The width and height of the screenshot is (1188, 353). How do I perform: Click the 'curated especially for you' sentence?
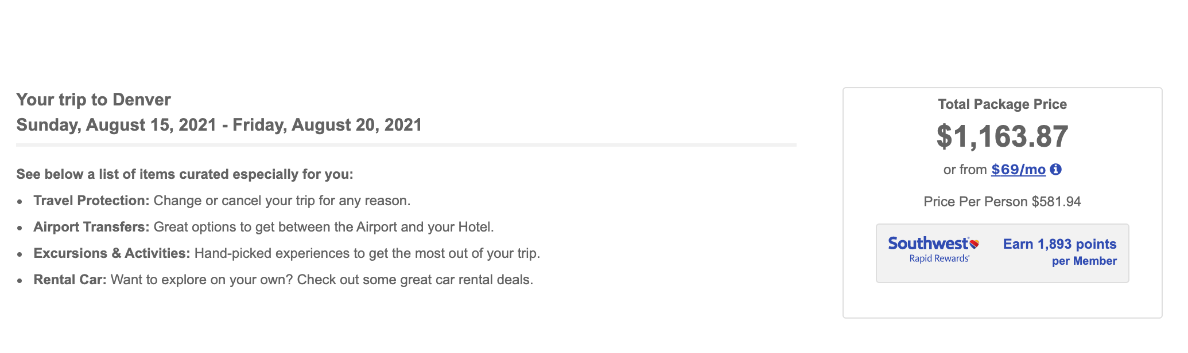coord(184,174)
